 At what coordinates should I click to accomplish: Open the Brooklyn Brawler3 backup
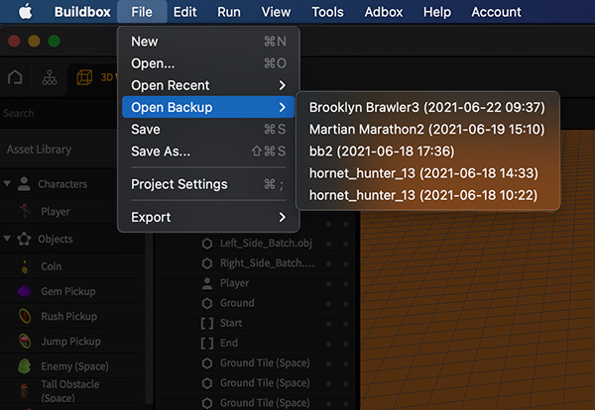point(427,107)
